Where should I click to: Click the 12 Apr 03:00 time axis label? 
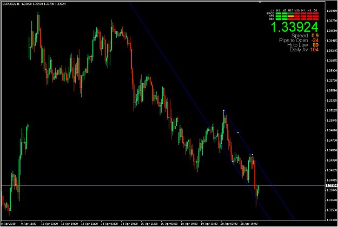[x=49, y=224]
